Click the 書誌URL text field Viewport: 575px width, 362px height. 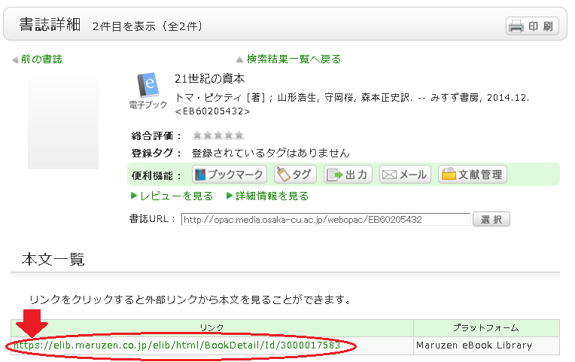325,220
